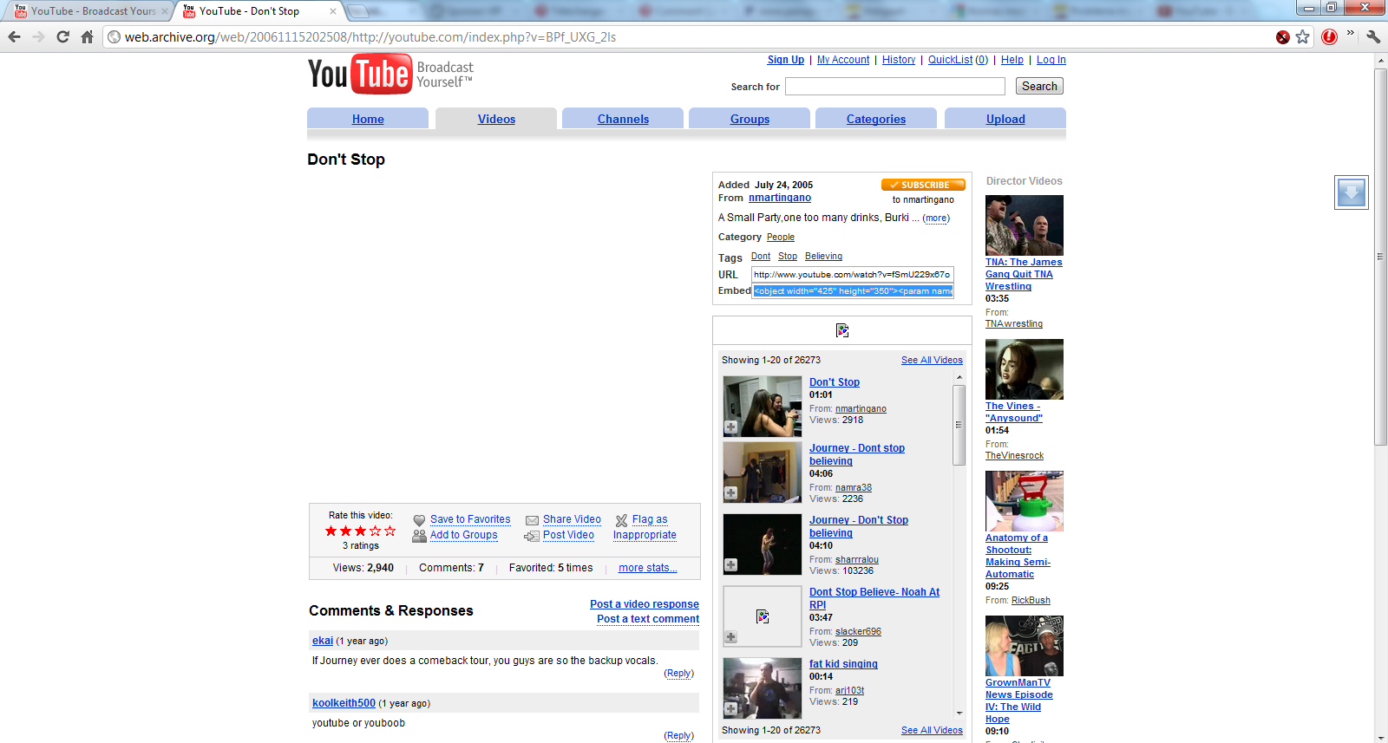The width and height of the screenshot is (1388, 743).
Task: Open the new tab button
Action: [357, 11]
